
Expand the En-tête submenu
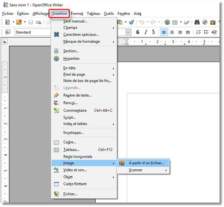tap(84, 68)
